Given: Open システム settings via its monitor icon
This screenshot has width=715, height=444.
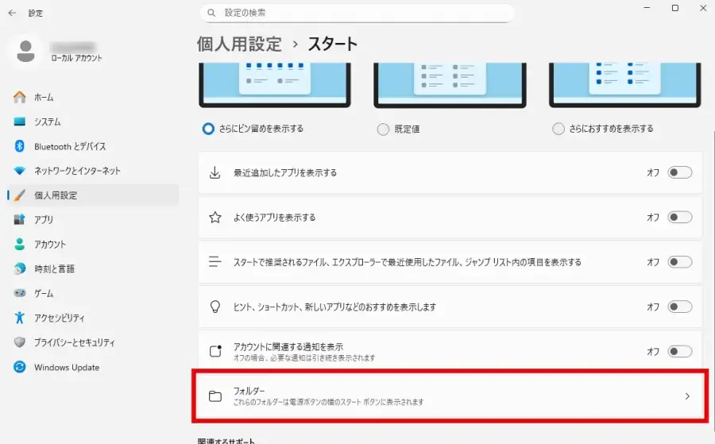Looking at the screenshot, I should pos(20,122).
